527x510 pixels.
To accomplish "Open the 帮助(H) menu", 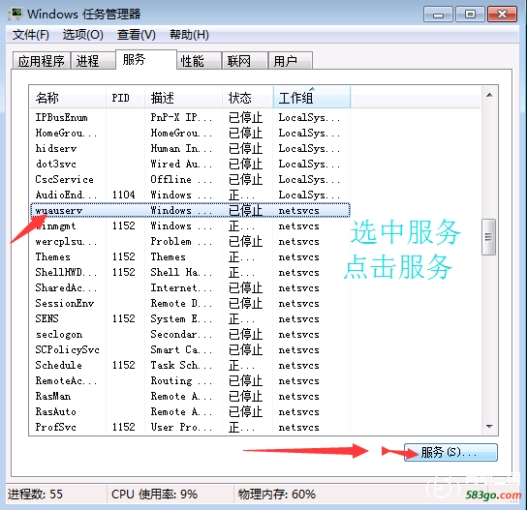I will point(189,35).
